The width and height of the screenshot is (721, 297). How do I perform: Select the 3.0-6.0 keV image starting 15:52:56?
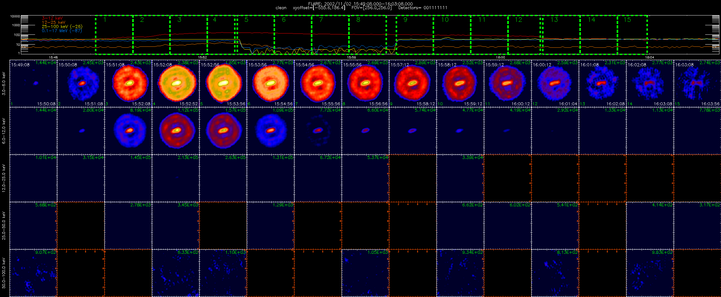(223, 83)
